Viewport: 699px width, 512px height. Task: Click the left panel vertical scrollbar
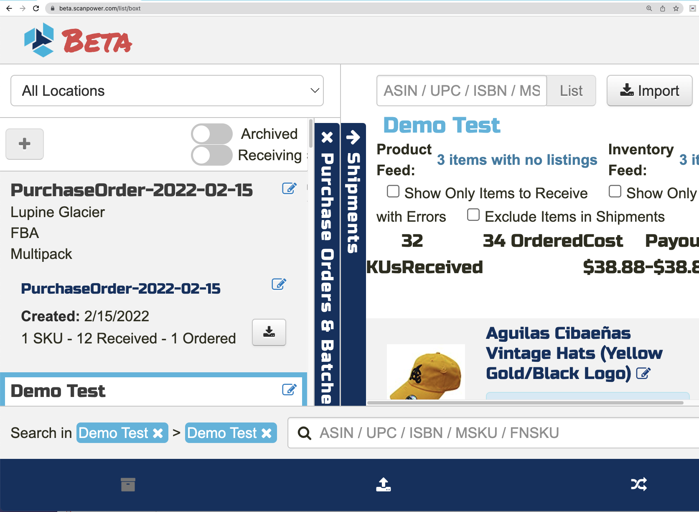click(x=310, y=133)
